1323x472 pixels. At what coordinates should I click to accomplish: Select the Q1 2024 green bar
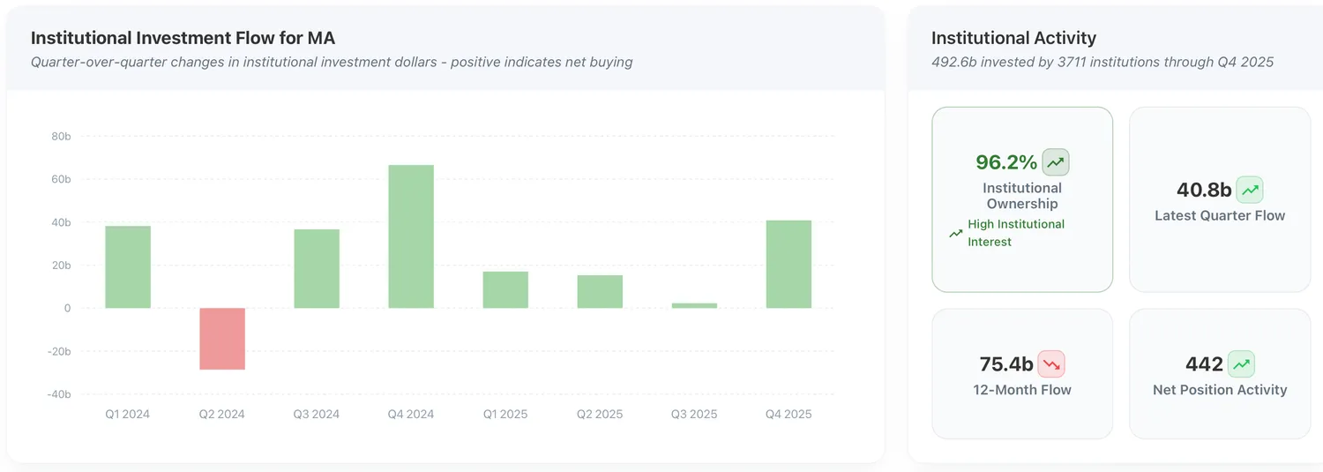coord(128,267)
